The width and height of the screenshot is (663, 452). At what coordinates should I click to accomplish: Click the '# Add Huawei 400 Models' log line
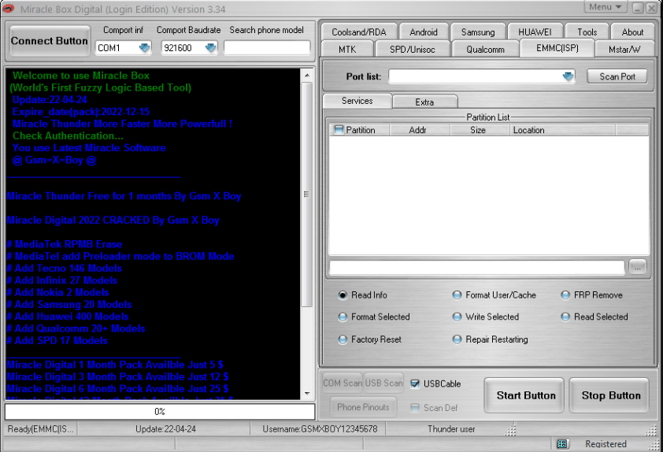68,317
